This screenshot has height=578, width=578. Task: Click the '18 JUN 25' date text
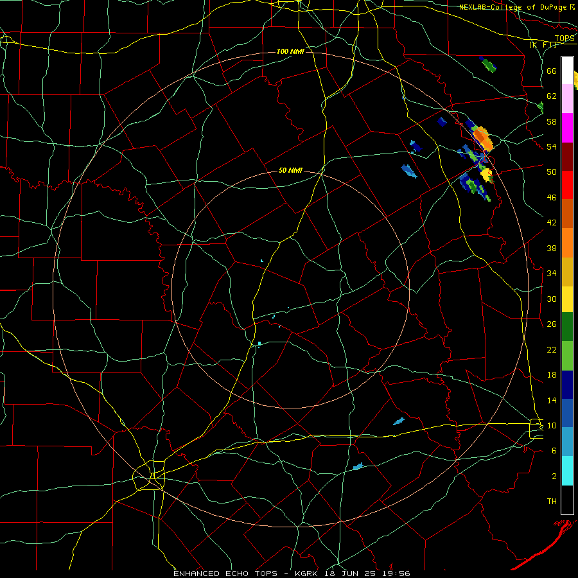[351, 574]
